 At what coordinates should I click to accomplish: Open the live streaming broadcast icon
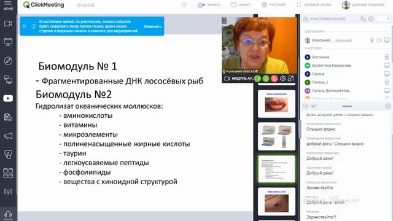pyautogui.click(x=8, y=192)
